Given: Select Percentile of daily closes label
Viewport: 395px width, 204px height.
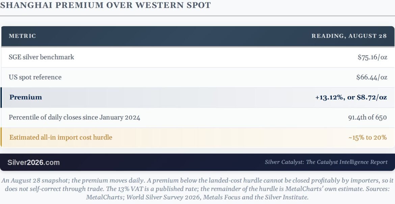Looking at the screenshot, I should 74,117.
